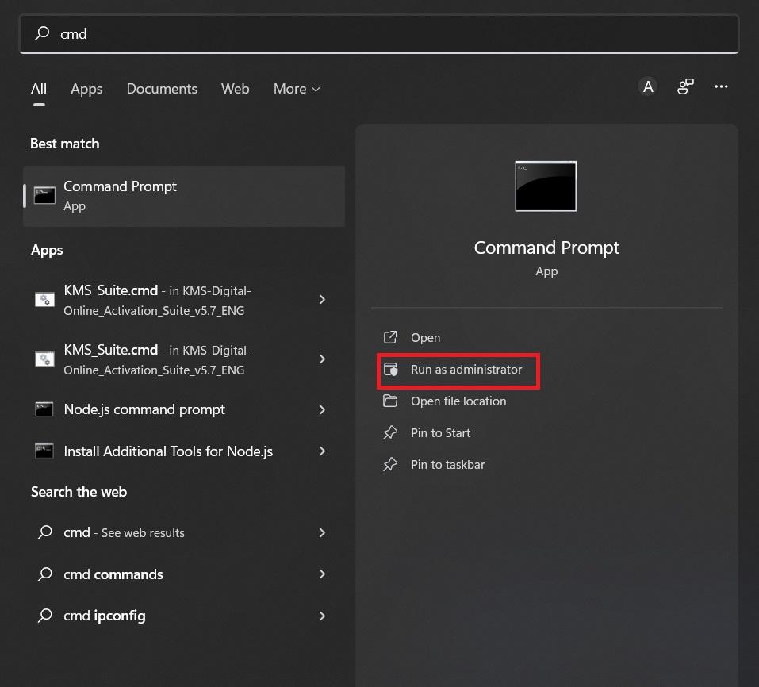Switch to the Documents tab
759x687 pixels.
coord(161,89)
